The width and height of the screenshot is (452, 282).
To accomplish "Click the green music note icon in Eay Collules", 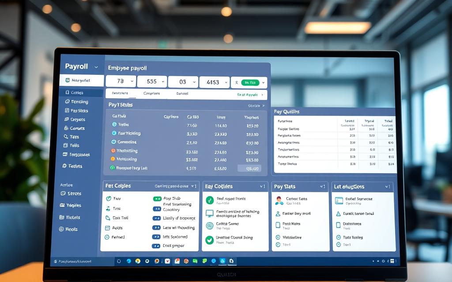I will click(x=210, y=200).
